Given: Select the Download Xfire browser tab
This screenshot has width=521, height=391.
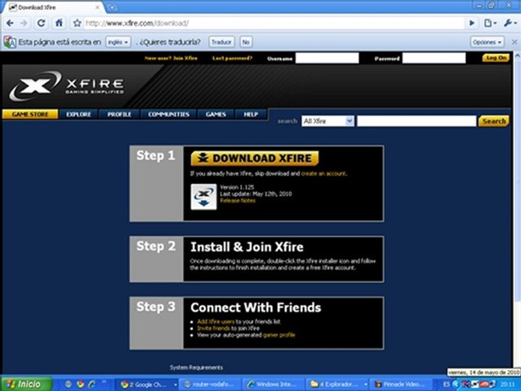Looking at the screenshot, I should [53, 7].
